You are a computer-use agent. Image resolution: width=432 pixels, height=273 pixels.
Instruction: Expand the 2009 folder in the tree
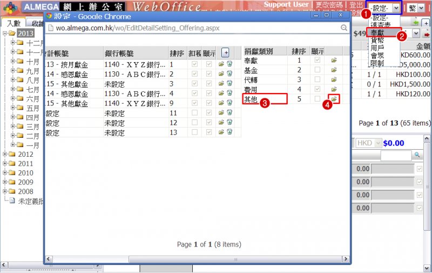tap(5, 182)
